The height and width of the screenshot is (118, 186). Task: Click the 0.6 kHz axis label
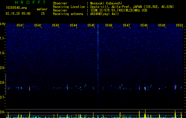[2, 112]
